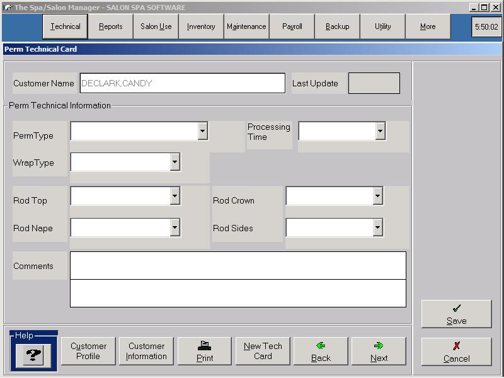Open the Customer Profile button

coord(88,351)
